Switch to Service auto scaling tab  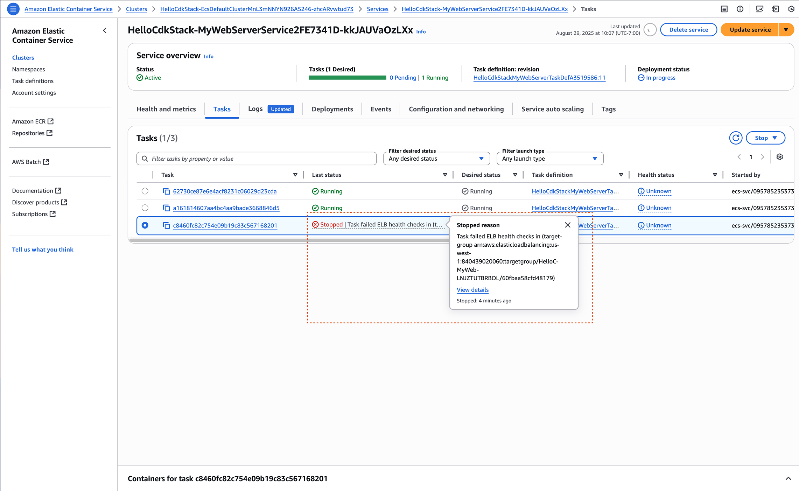tap(552, 109)
